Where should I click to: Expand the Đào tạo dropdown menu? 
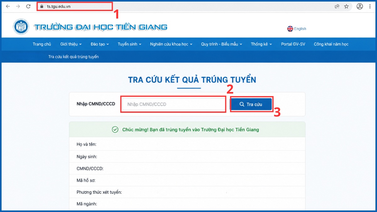tap(100, 44)
